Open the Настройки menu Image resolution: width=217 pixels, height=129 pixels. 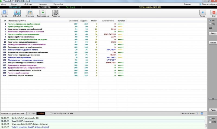[58, 4]
